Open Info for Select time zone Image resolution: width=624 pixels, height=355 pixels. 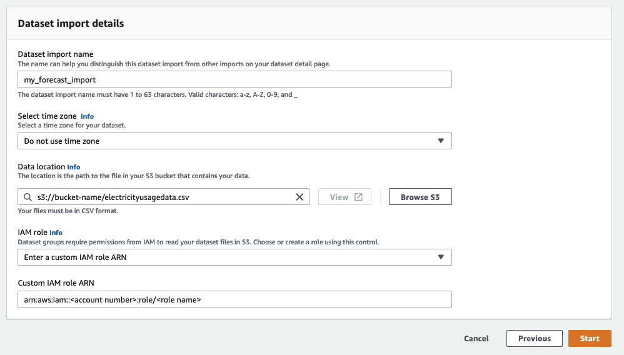click(87, 116)
